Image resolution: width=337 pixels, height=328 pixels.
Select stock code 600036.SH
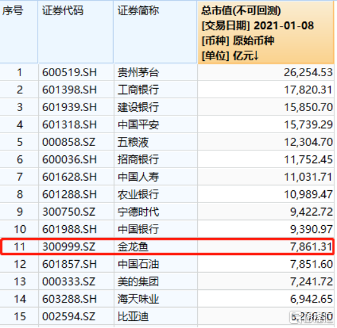pos(69,159)
